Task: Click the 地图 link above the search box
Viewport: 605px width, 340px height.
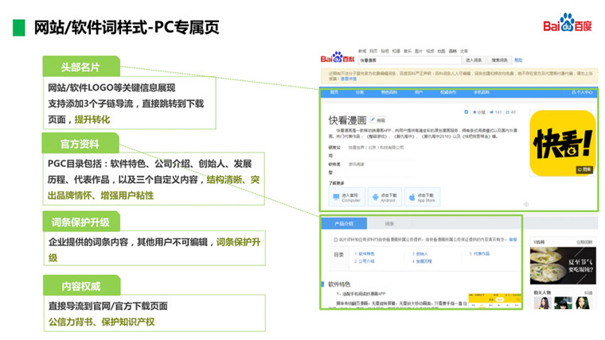Action: tap(441, 51)
